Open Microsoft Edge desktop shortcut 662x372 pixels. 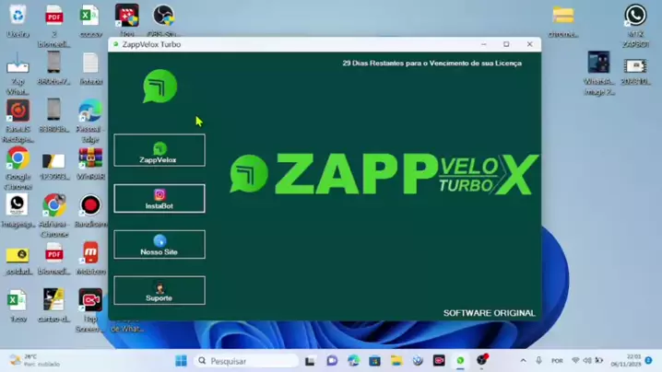tap(90, 111)
